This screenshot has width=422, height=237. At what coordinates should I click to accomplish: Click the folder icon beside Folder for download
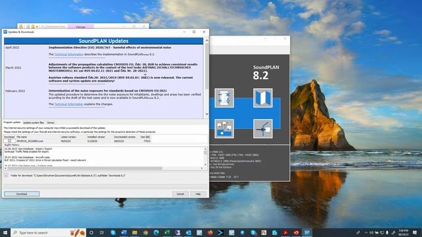[x=6, y=176]
